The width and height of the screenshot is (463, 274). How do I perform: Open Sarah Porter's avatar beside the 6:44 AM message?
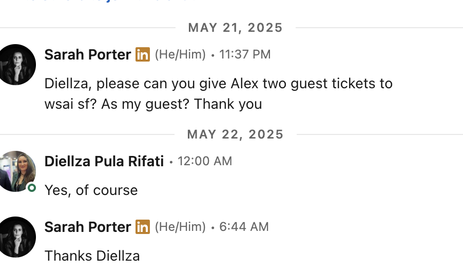[x=16, y=237]
